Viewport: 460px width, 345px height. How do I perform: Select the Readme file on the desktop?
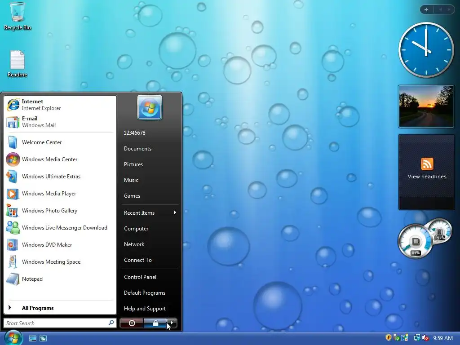pos(18,64)
